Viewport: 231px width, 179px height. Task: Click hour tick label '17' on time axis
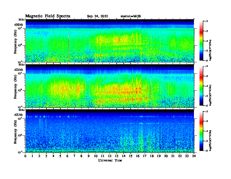click(145, 156)
